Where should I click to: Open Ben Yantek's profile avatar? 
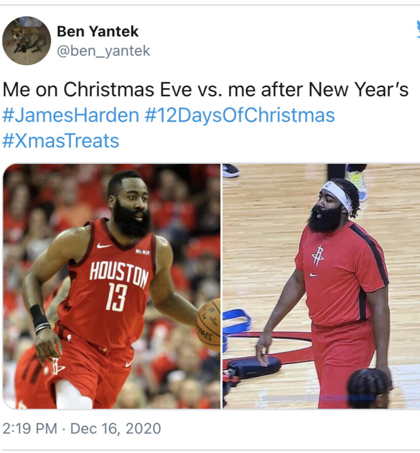[x=26, y=41]
